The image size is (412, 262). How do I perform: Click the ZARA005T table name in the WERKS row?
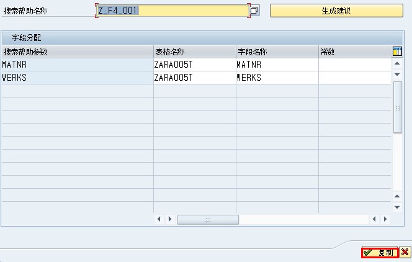(195, 78)
